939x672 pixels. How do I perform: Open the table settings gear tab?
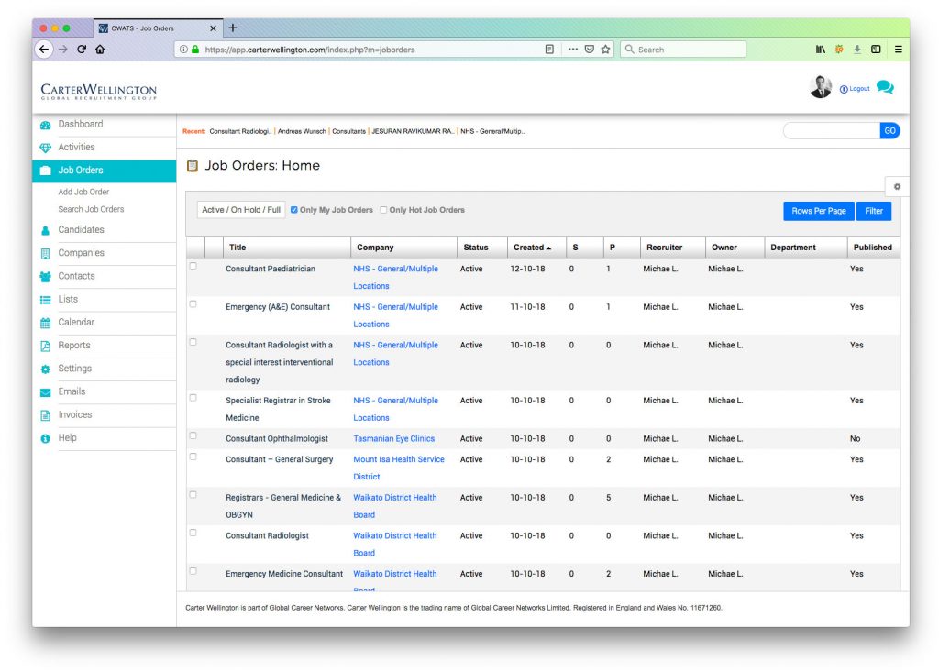pos(897,186)
